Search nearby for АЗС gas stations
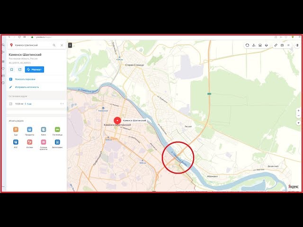This screenshot has width=303, height=227. pyautogui.click(x=16, y=144)
